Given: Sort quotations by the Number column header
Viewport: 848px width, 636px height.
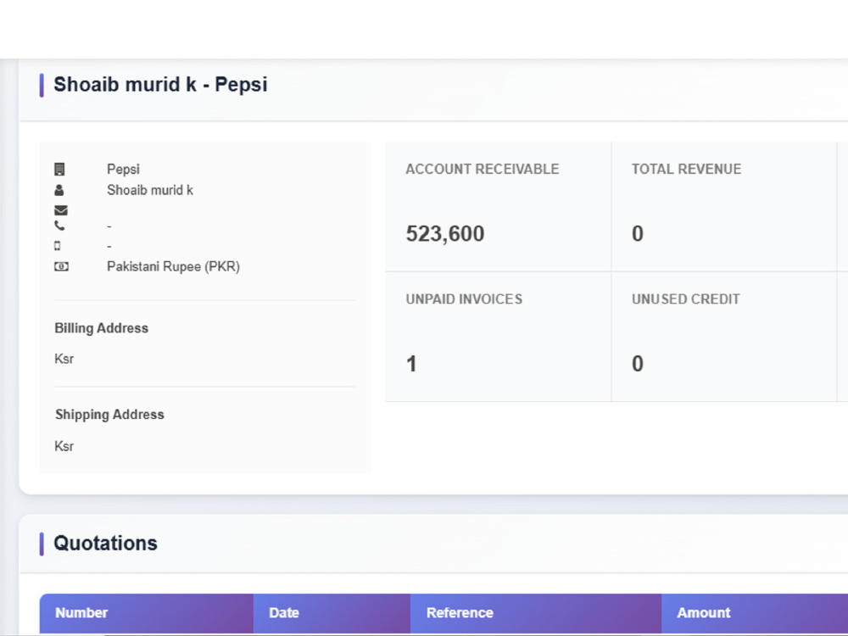Looking at the screenshot, I should tap(147, 613).
